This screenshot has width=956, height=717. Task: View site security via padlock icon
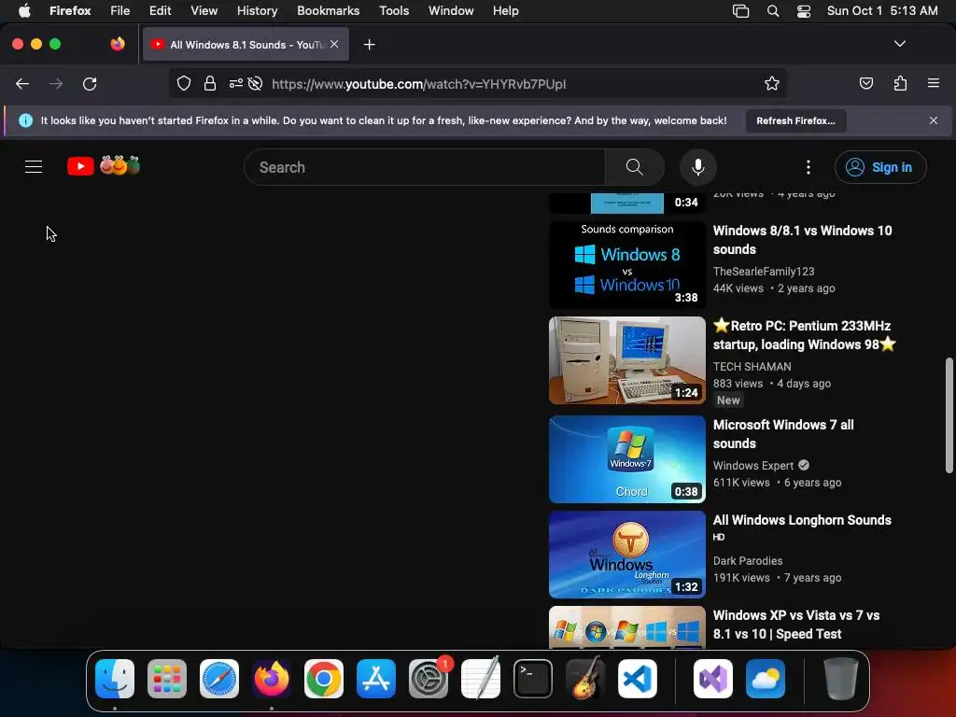tap(210, 83)
